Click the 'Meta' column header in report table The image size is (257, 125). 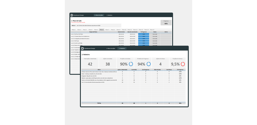(99, 69)
